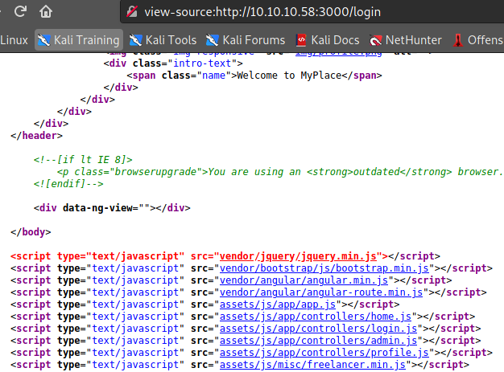Open the assets/js/app/controllers/login.js link
Screen dimensions: 504x372
pos(318,329)
